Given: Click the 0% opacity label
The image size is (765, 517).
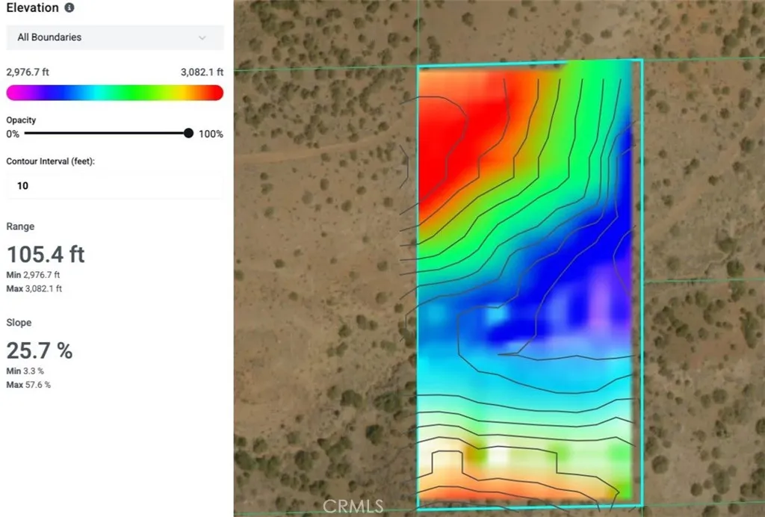Looking at the screenshot, I should 13,134.
